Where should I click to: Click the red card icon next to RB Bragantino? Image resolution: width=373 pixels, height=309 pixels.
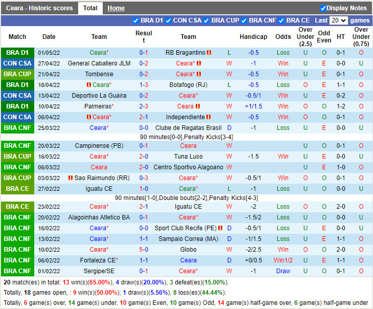click(x=209, y=53)
